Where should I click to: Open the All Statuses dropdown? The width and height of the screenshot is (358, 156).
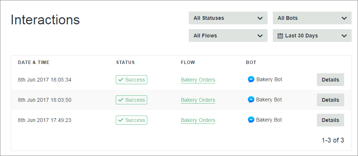click(228, 18)
